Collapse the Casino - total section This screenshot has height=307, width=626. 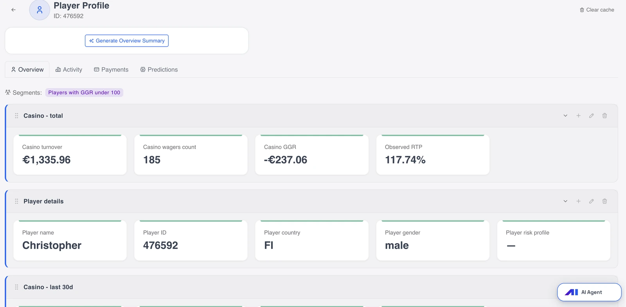[x=565, y=116]
